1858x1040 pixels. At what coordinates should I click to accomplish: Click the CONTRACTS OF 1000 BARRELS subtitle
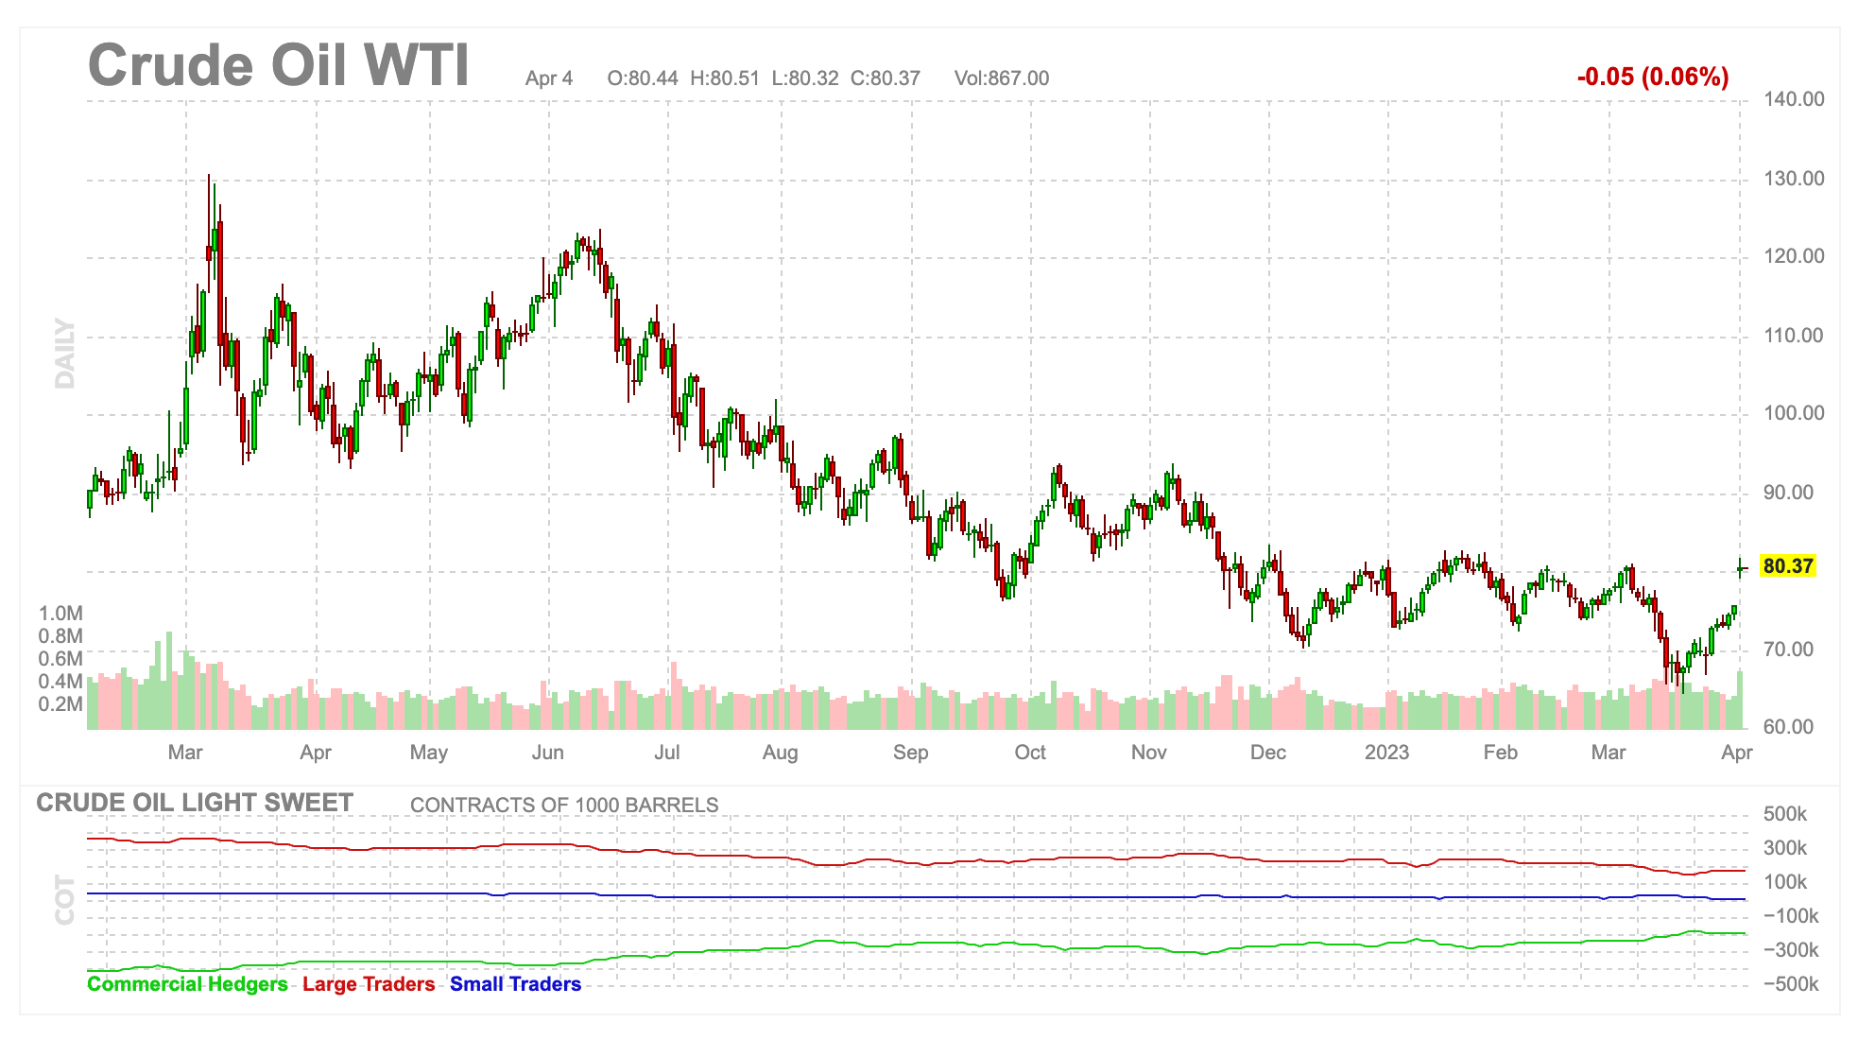click(x=564, y=806)
